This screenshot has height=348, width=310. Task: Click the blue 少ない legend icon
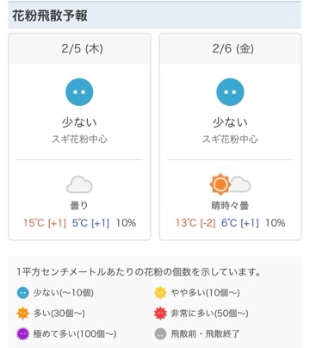coord(23,293)
